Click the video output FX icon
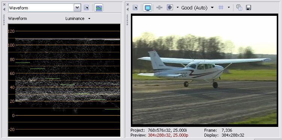The height and width of the screenshot is (140, 282). point(159,8)
